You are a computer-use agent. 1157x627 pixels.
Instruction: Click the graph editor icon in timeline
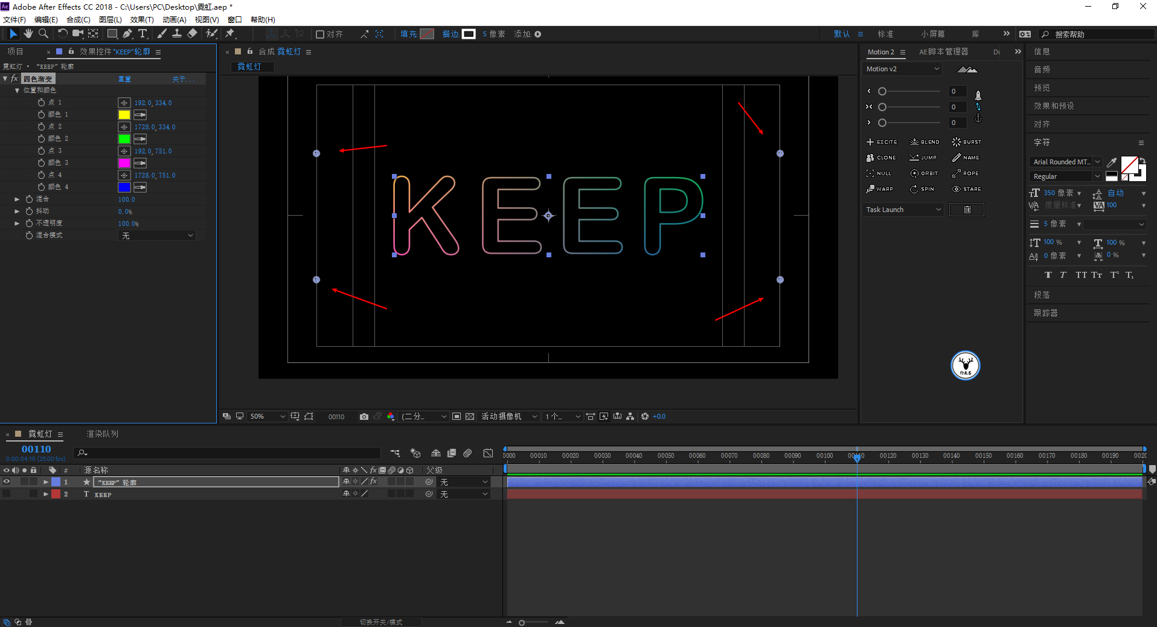click(488, 453)
